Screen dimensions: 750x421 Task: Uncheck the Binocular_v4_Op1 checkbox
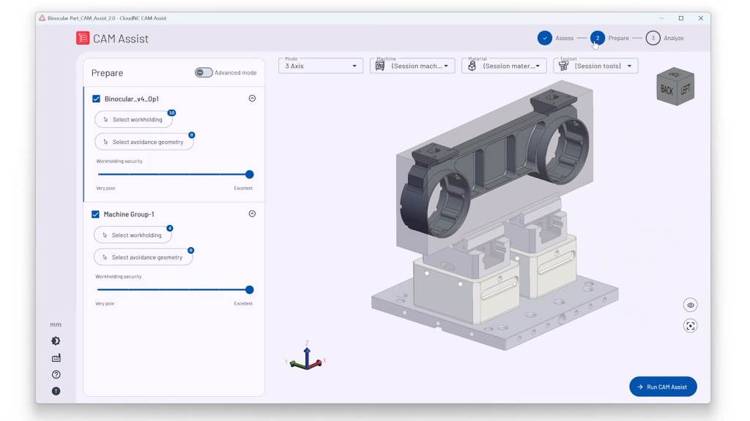(97, 99)
